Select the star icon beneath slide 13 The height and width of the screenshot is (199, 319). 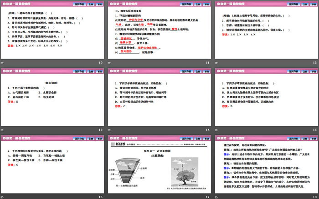pos(3,129)
